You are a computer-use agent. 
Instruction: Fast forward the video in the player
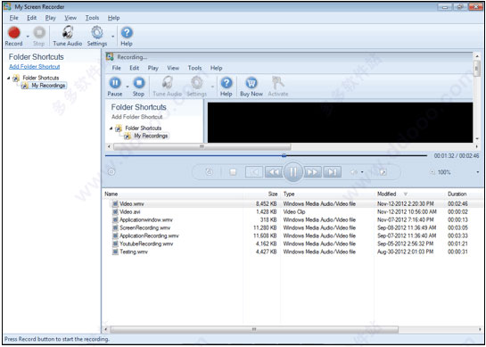coord(312,172)
